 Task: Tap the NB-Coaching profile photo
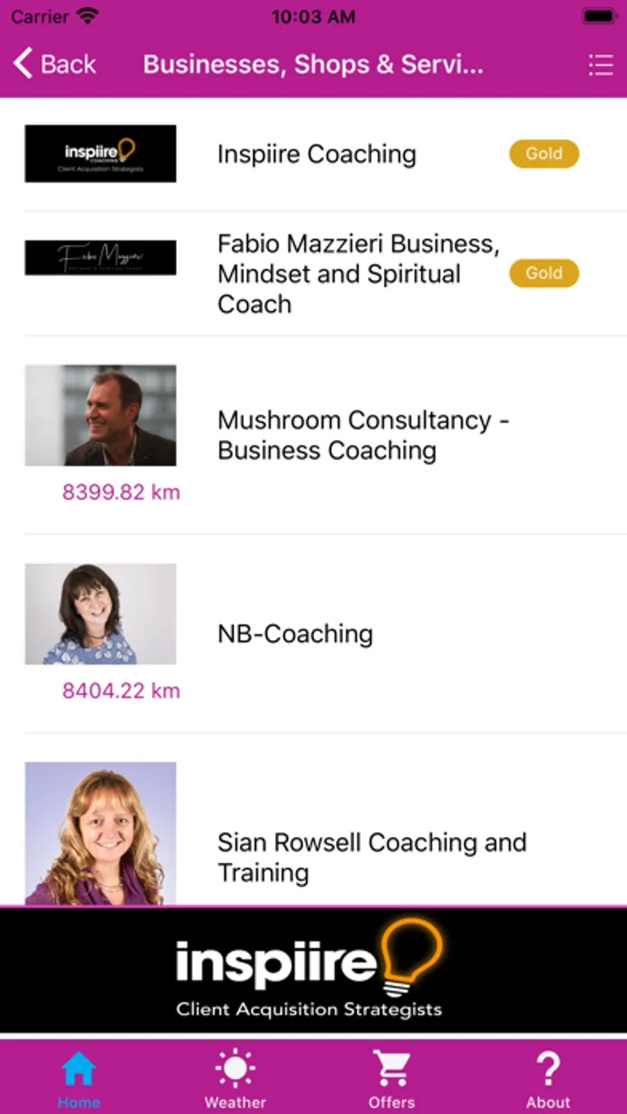coord(100,613)
